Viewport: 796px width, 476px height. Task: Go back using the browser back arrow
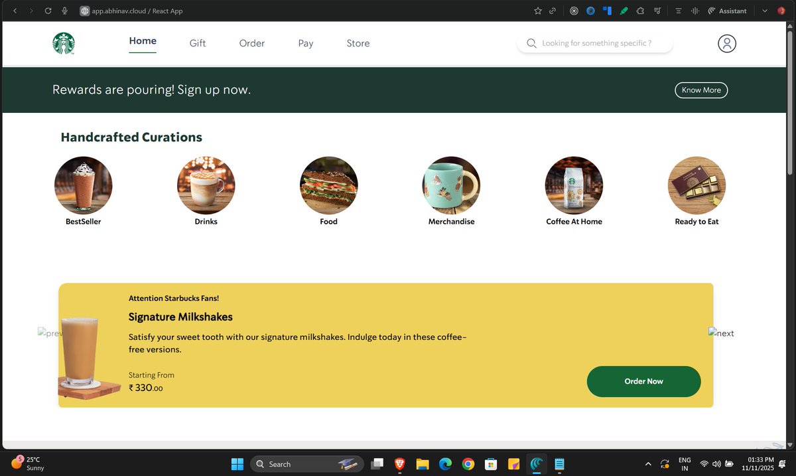[x=15, y=11]
